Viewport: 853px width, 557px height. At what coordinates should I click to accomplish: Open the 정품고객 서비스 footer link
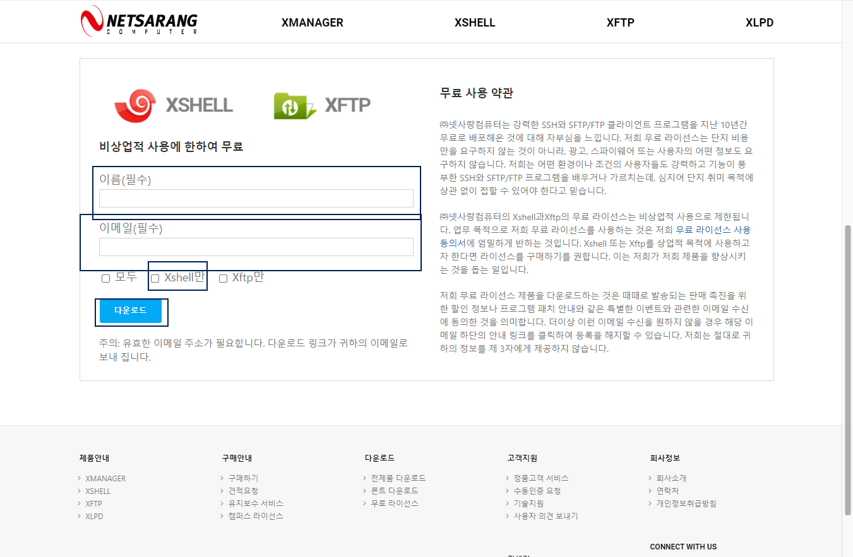coord(541,478)
